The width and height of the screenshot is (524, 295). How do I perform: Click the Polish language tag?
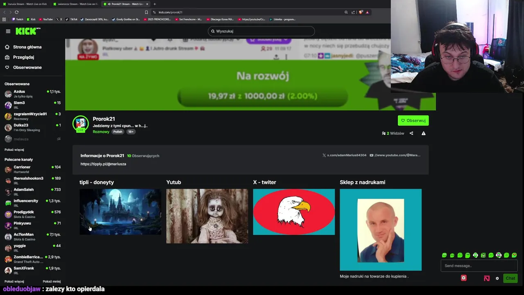pos(118,132)
